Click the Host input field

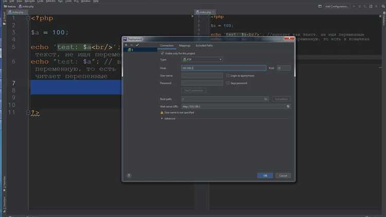[223, 68]
